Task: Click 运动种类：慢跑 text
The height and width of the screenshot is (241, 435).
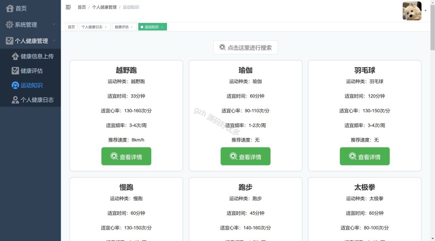Action: (126, 198)
